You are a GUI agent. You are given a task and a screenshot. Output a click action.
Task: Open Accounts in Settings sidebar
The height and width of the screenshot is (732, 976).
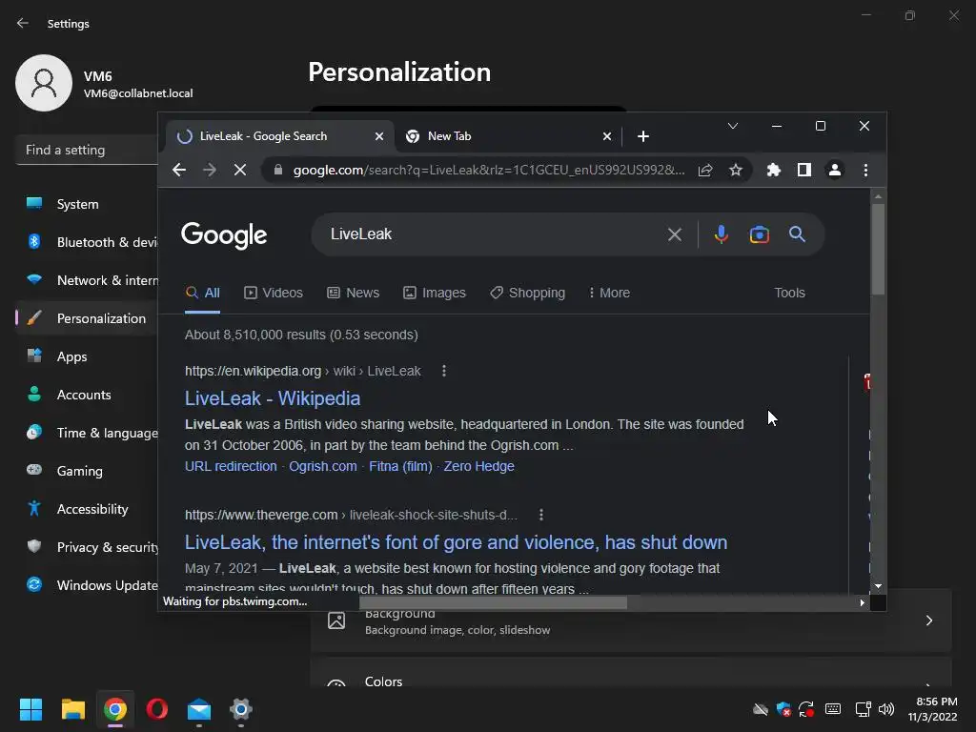[x=87, y=395]
